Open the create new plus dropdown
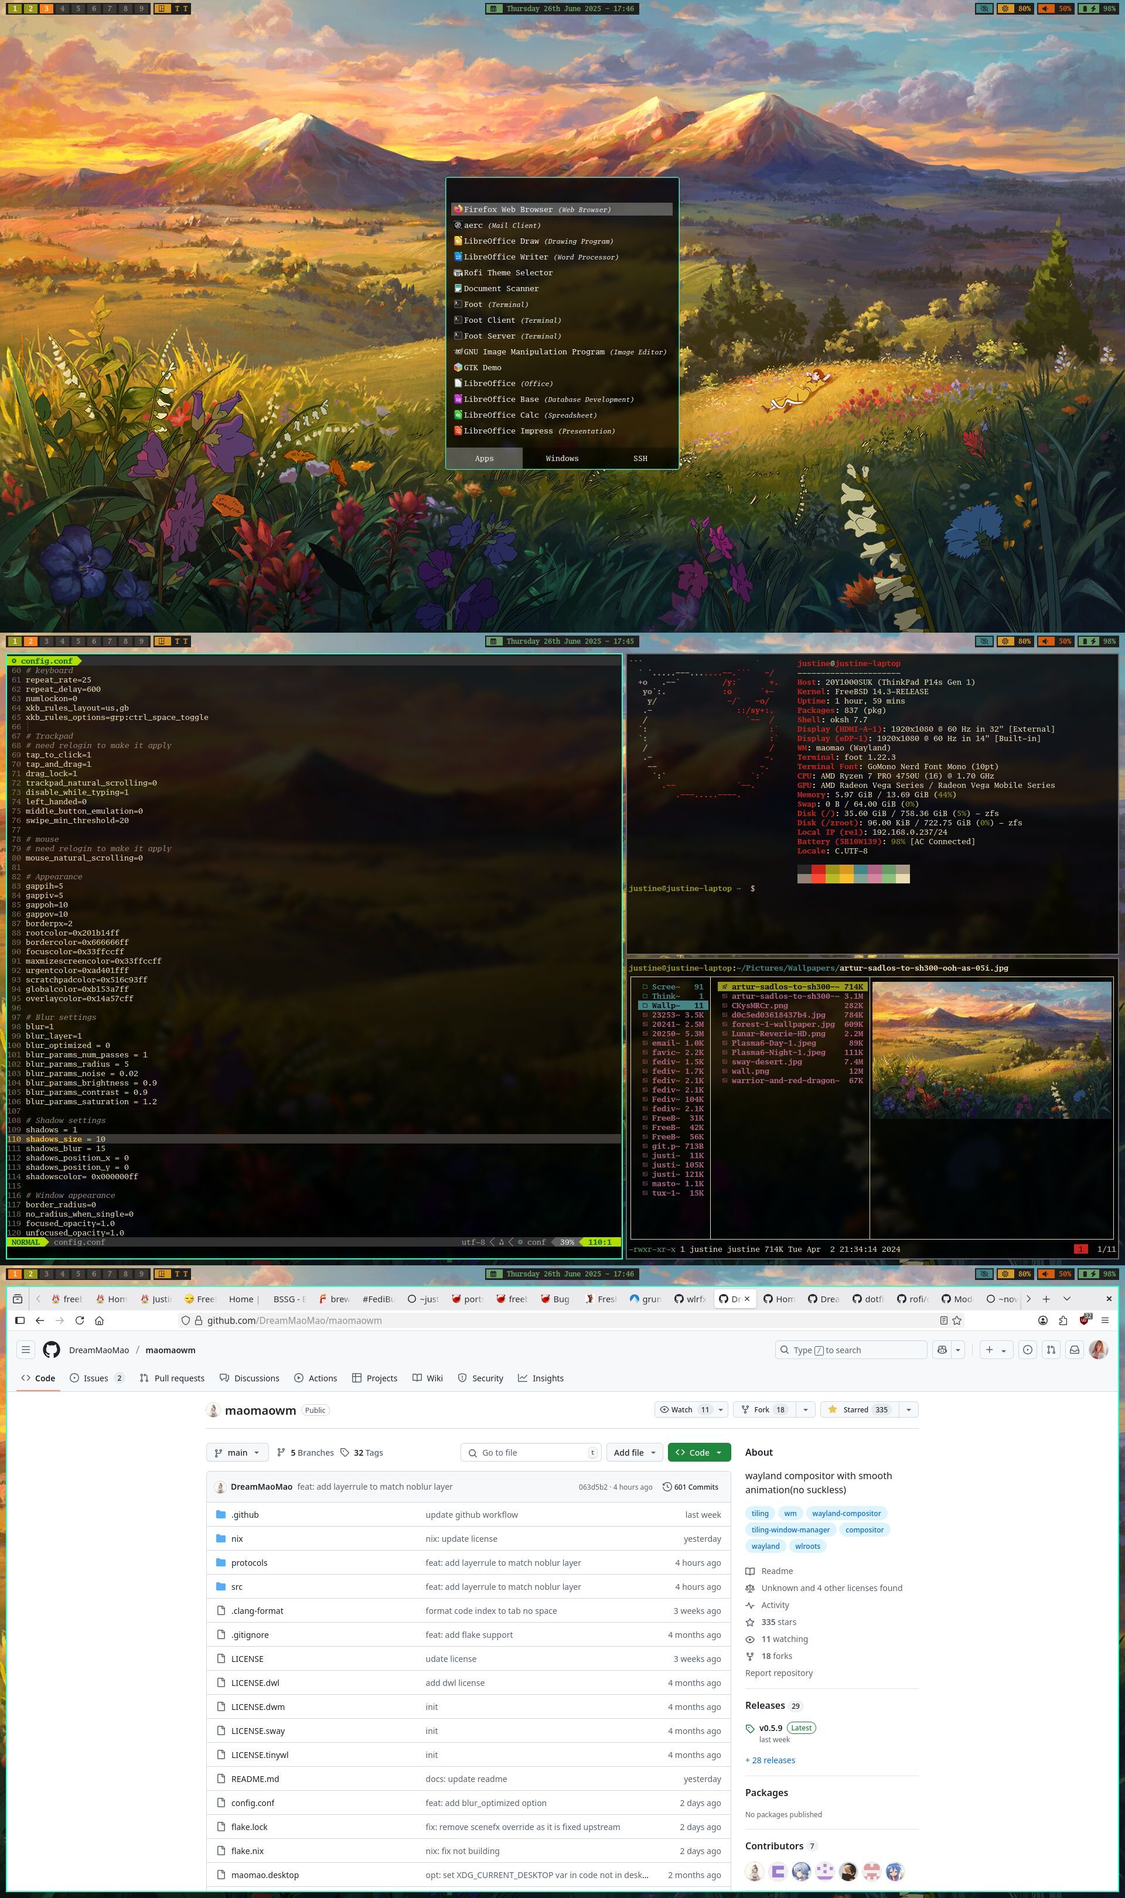 point(996,1350)
